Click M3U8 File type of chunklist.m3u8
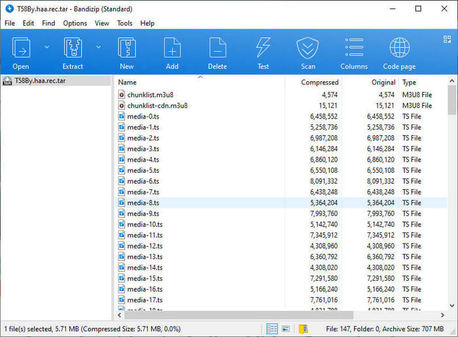458x337 pixels. (x=417, y=95)
